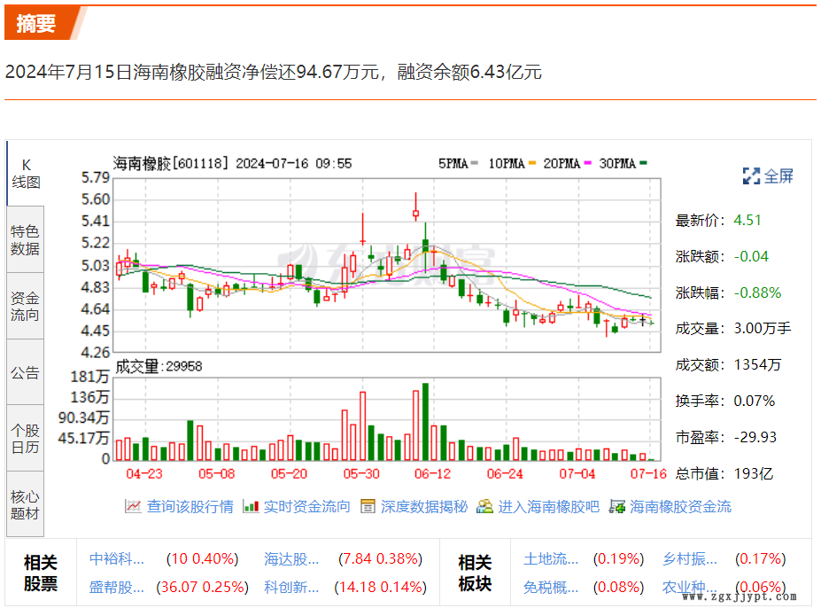
Task: Open the 进入海南橡胶吧 link
Action: (549, 506)
